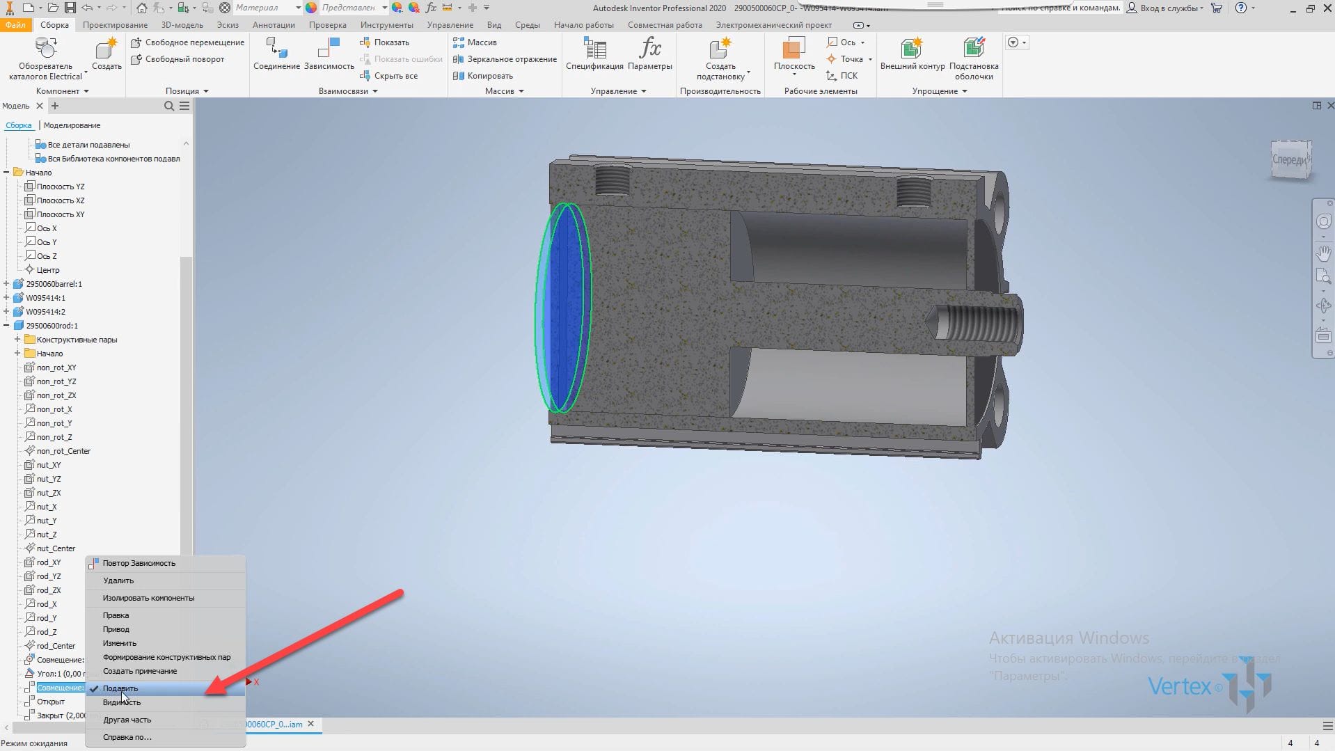
Task: Open the Electrical catalog browser tool
Action: (x=45, y=58)
